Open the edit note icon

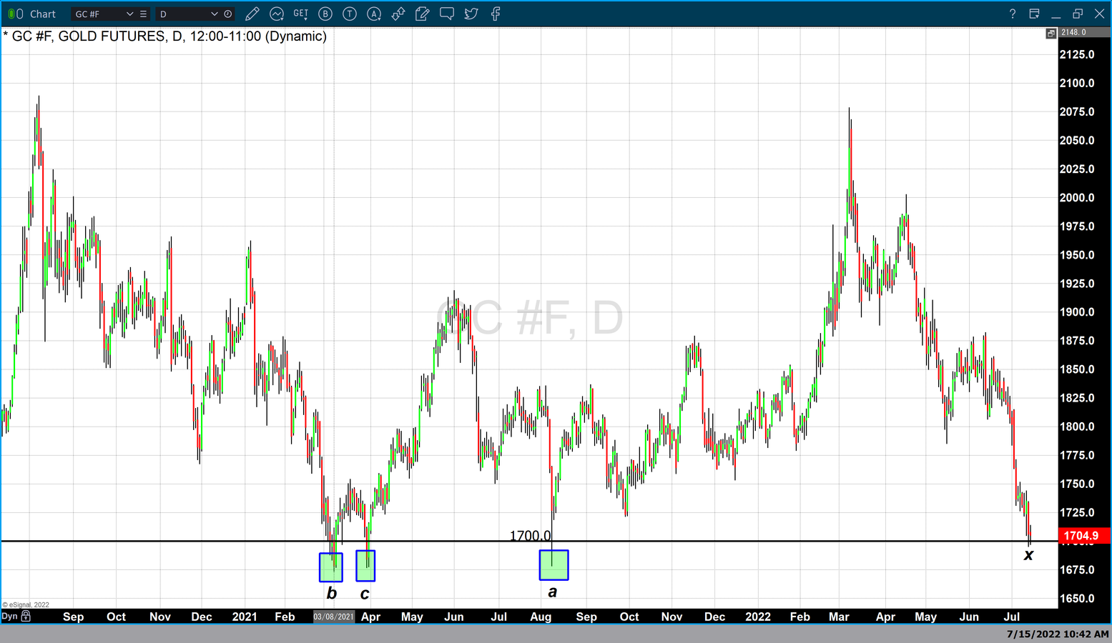point(423,14)
